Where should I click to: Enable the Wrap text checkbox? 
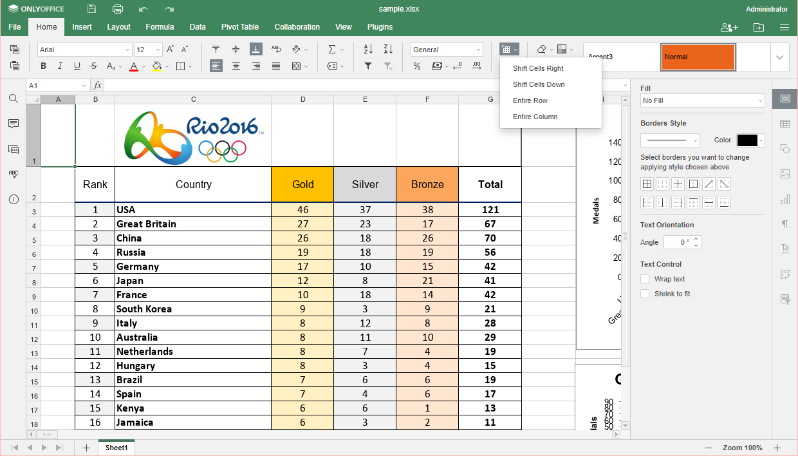[645, 279]
